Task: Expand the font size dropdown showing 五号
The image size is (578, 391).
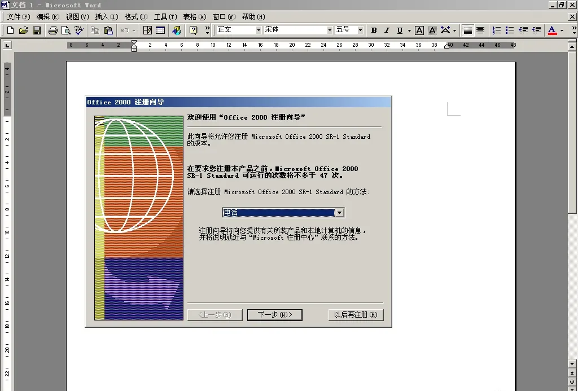Action: click(x=360, y=30)
